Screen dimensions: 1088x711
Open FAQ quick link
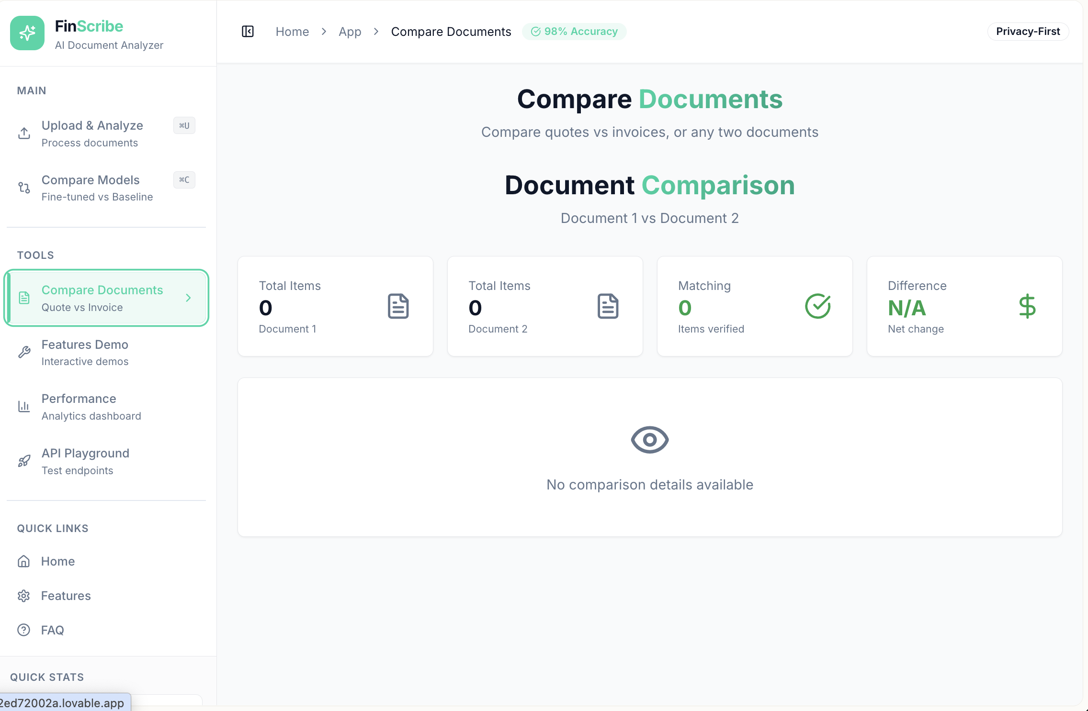(52, 630)
